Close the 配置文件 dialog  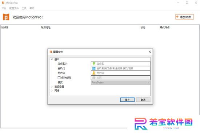(x=149, y=52)
